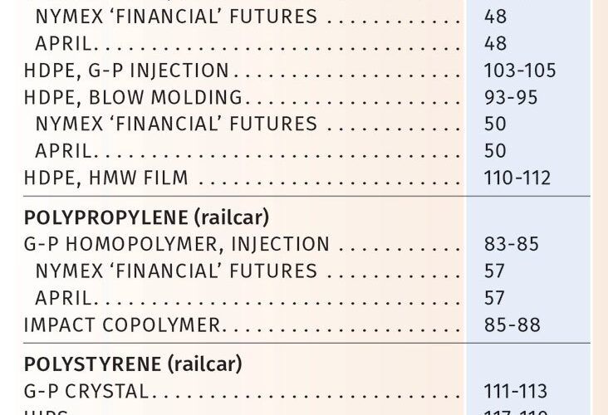The width and height of the screenshot is (608, 415).
Task: Select the 57 value beside NYMEX futures
Action: pyautogui.click(x=494, y=271)
